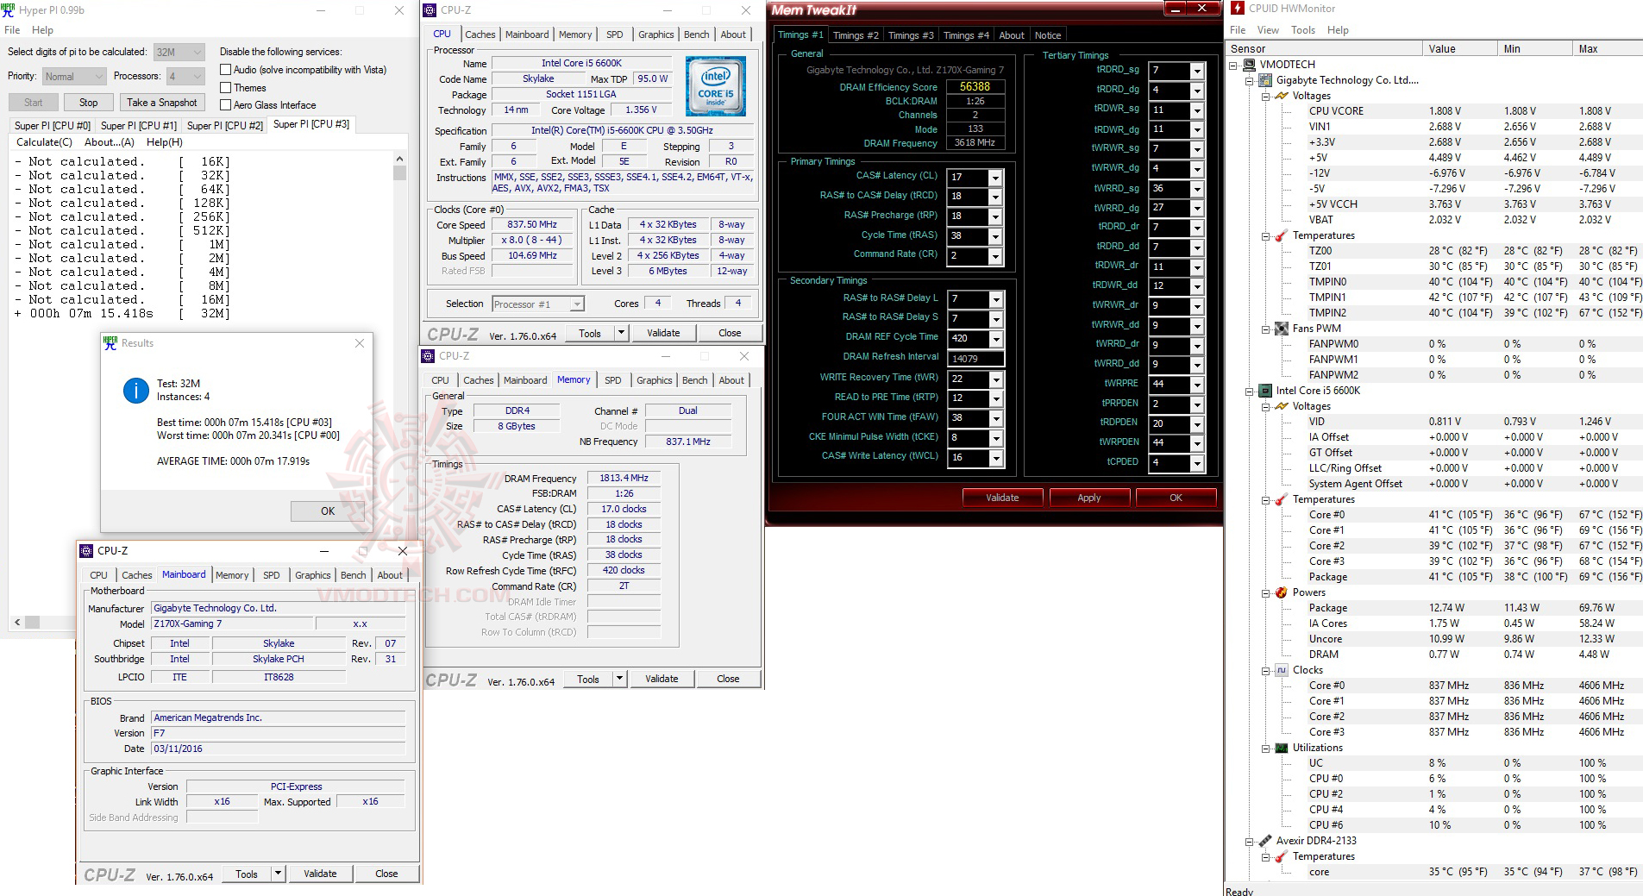
Task: Click the Powers flame icon
Action: coord(1282,592)
